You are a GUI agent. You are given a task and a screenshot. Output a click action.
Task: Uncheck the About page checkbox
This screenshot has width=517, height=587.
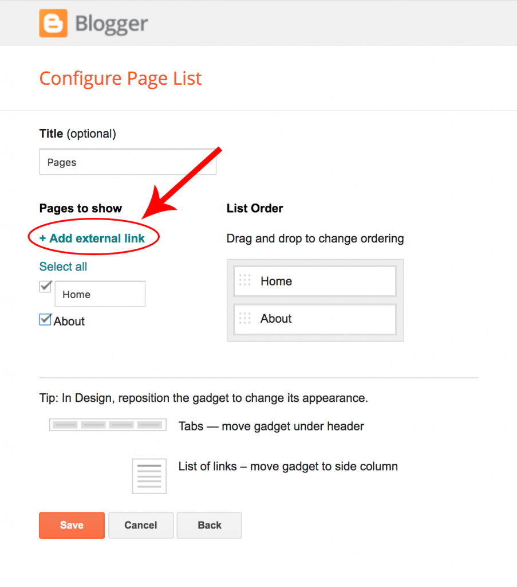[x=45, y=320]
